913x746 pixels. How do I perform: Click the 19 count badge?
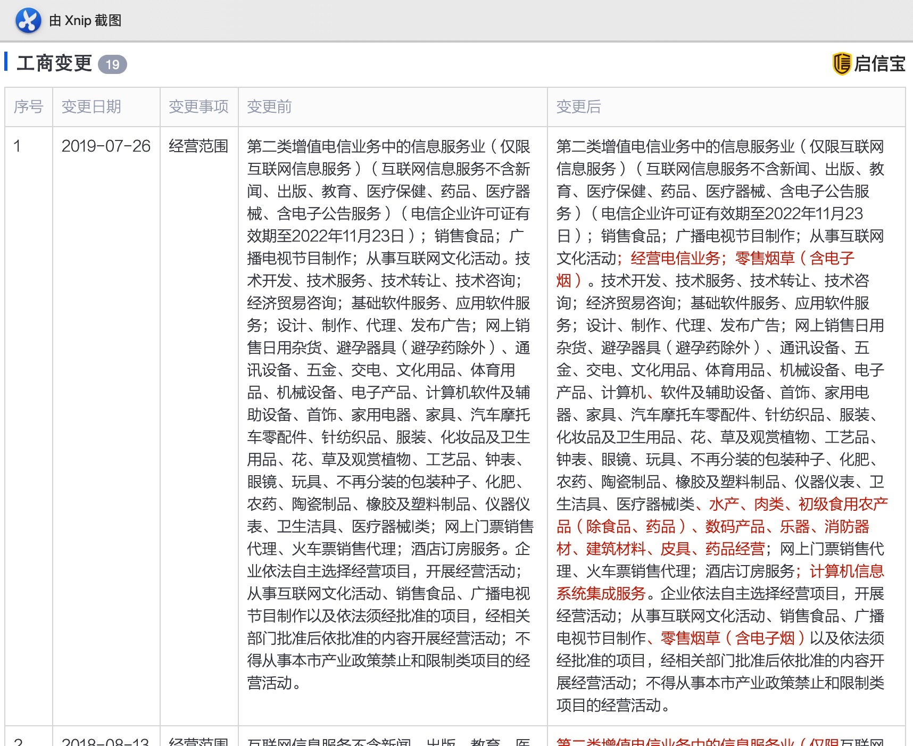click(112, 65)
